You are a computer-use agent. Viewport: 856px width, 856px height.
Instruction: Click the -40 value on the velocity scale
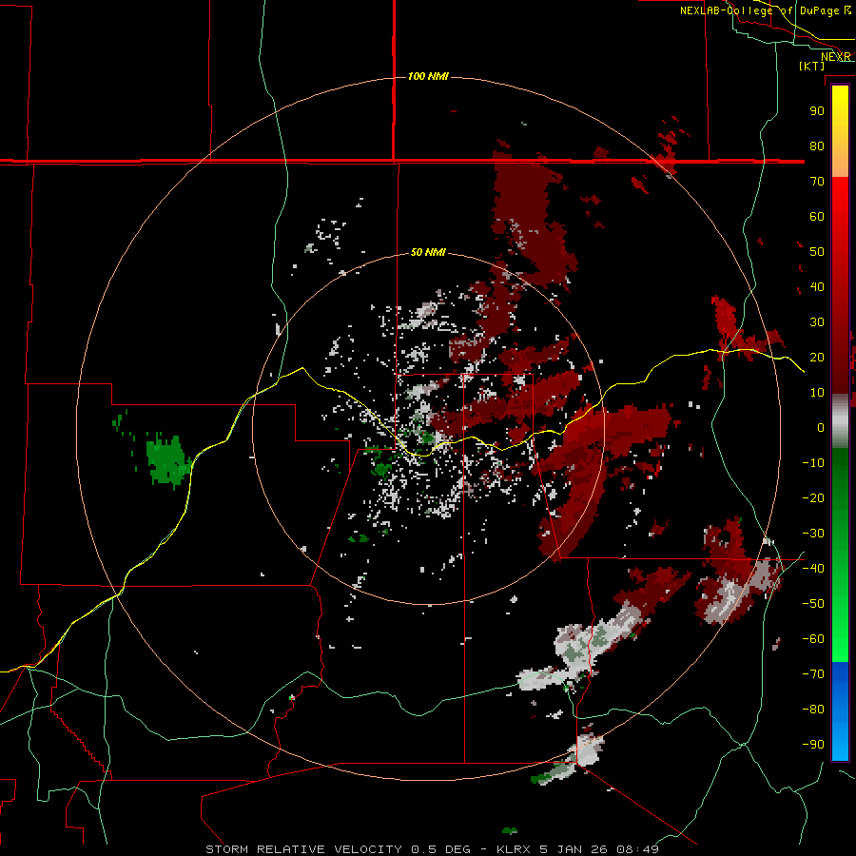(813, 569)
